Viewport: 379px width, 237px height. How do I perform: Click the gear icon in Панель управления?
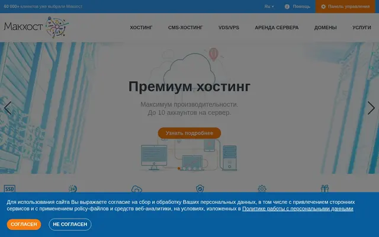323,7
